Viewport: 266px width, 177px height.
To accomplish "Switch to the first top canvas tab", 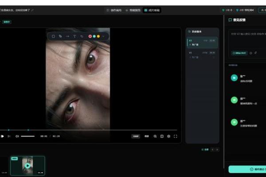I will 114,10.
